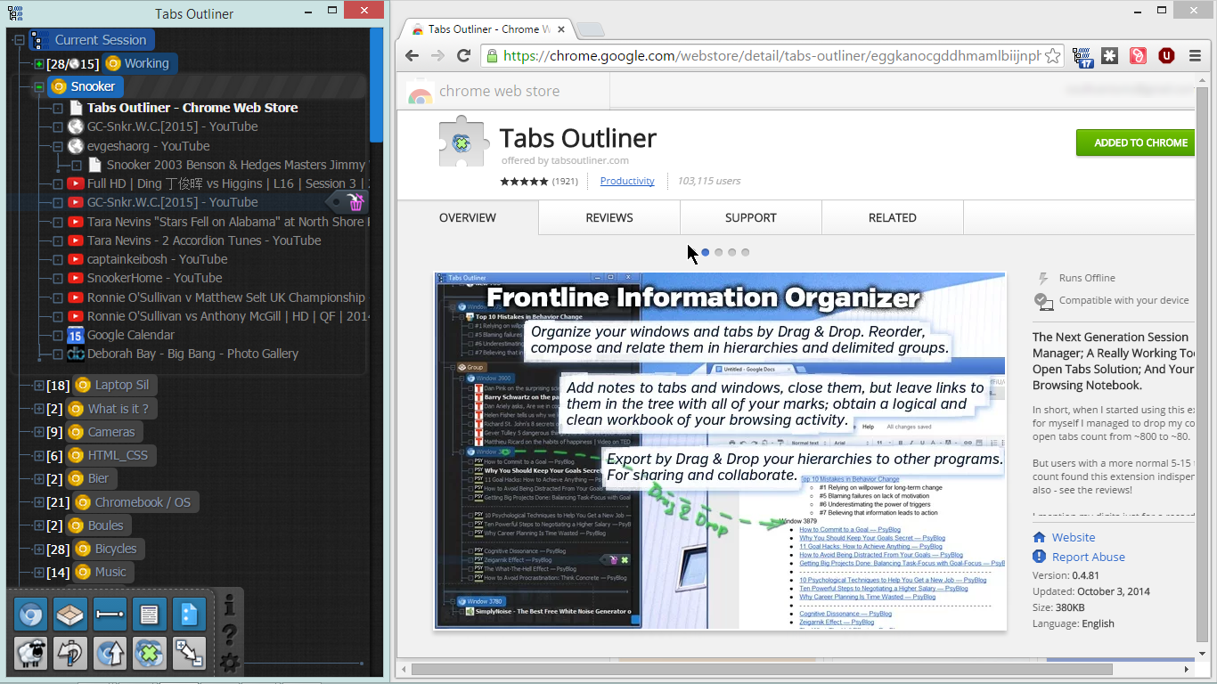1217x684 pixels.
Task: Select 'Tara Nevins - 2 Accordion Tunes' row
Action: coord(204,240)
